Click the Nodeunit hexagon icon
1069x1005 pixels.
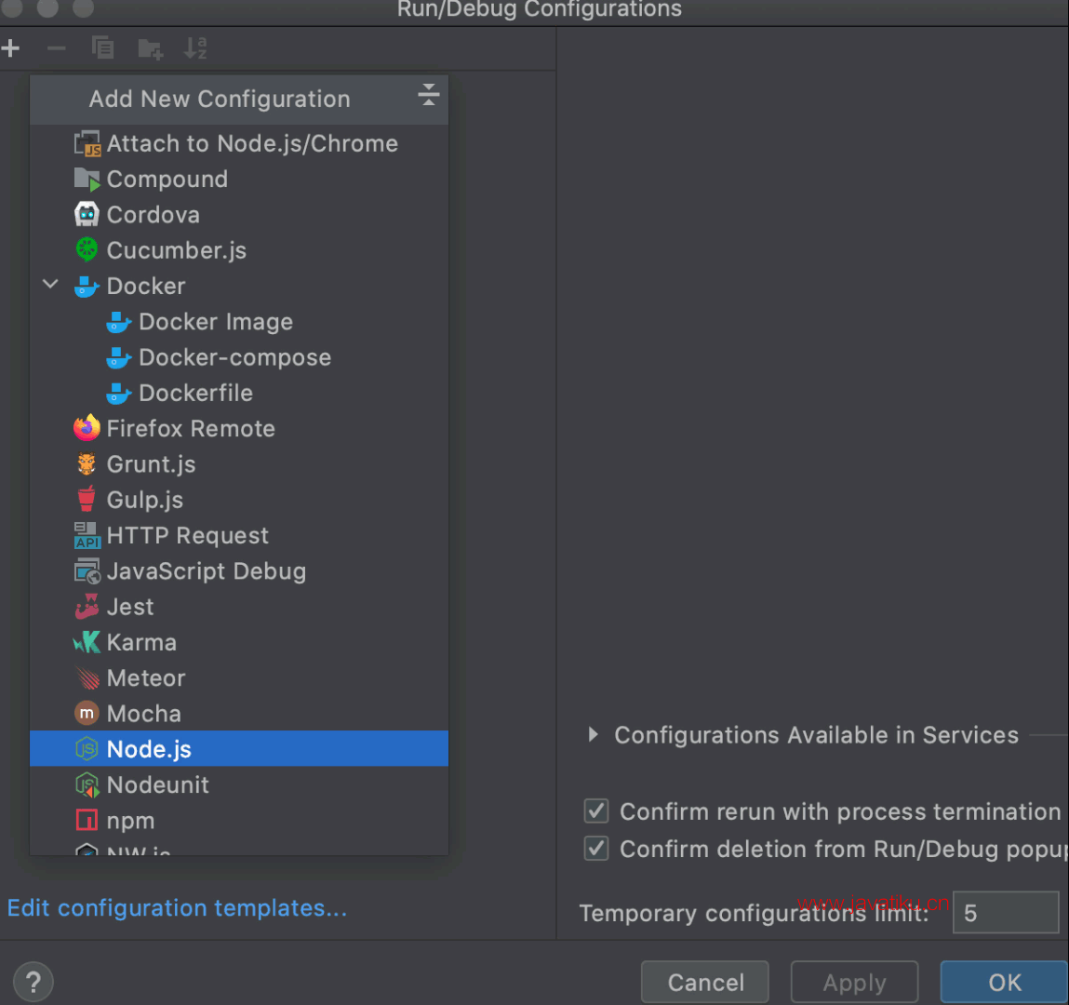click(87, 784)
